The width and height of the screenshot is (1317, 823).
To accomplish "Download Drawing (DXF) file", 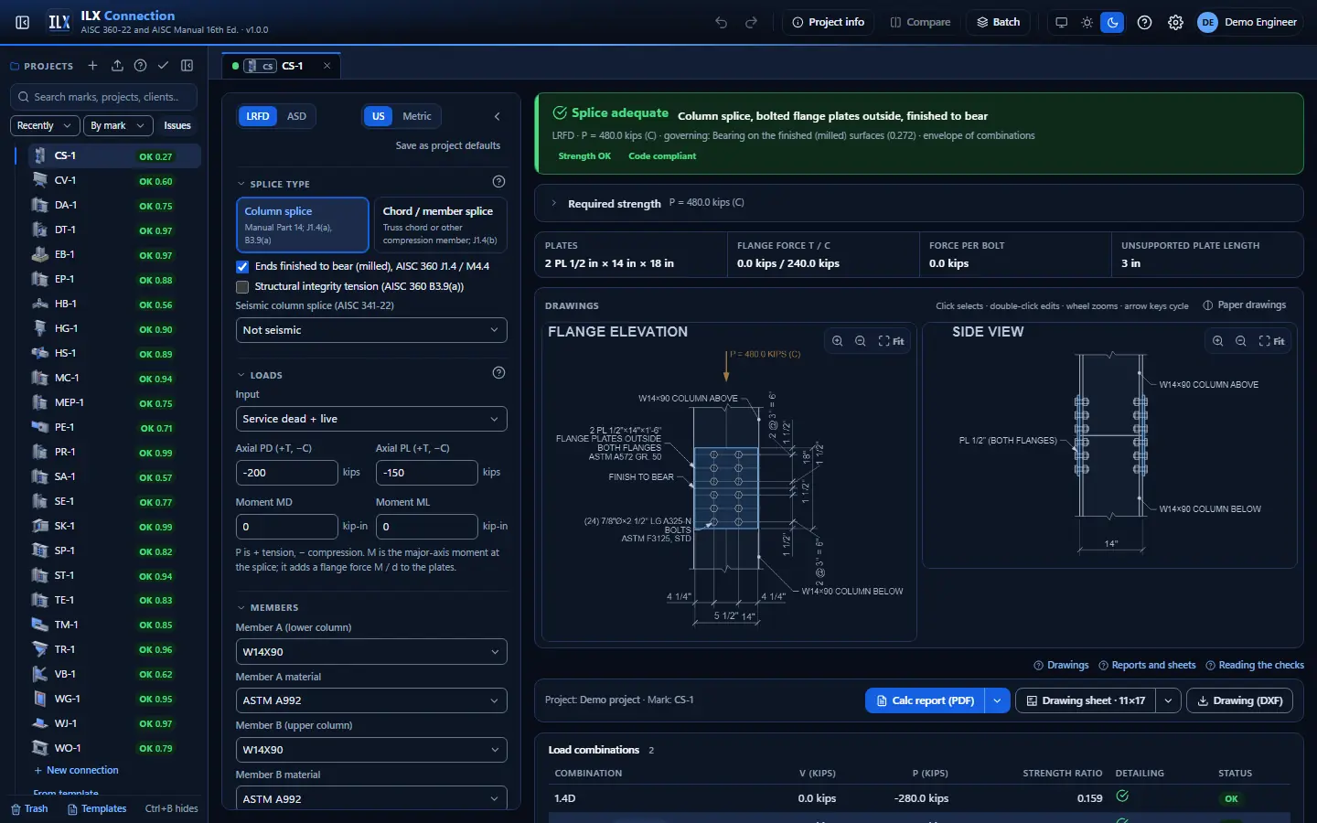I will click(x=1239, y=700).
